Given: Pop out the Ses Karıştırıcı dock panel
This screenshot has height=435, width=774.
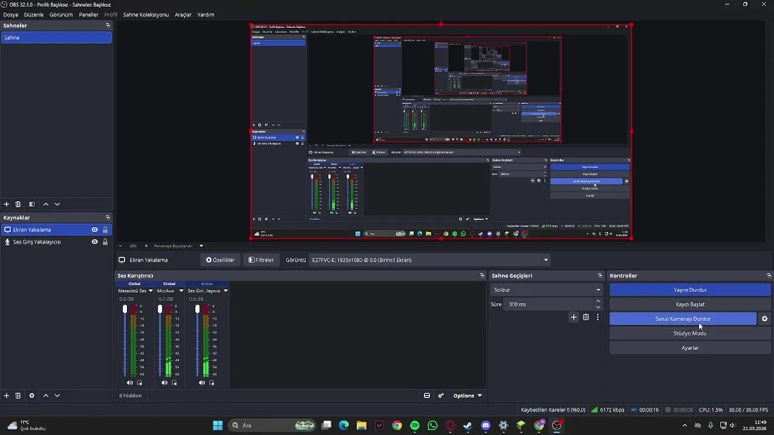Looking at the screenshot, I should 482,275.
